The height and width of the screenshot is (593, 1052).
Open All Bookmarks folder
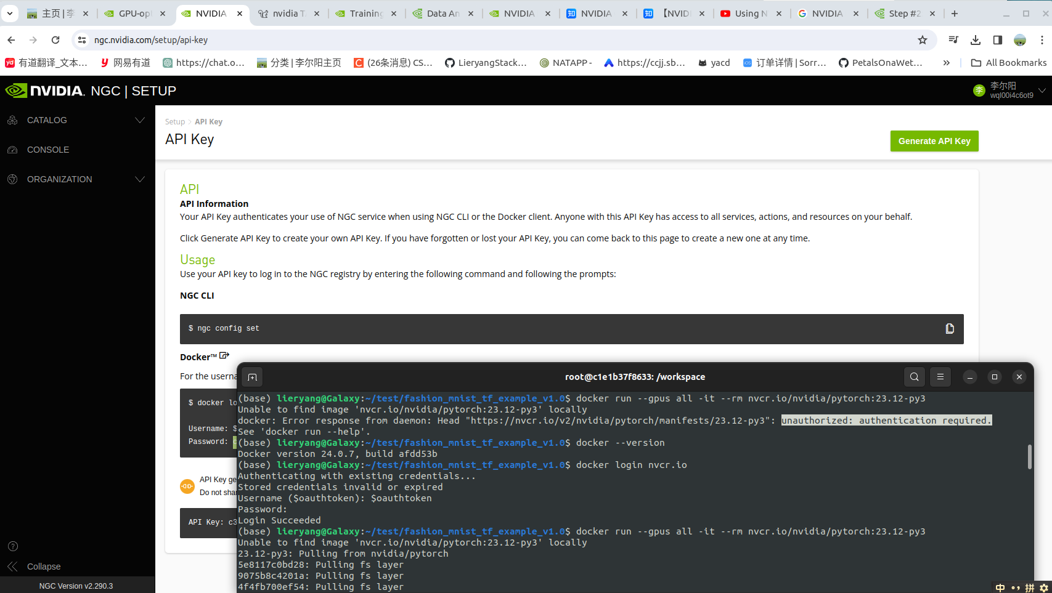coord(1009,63)
